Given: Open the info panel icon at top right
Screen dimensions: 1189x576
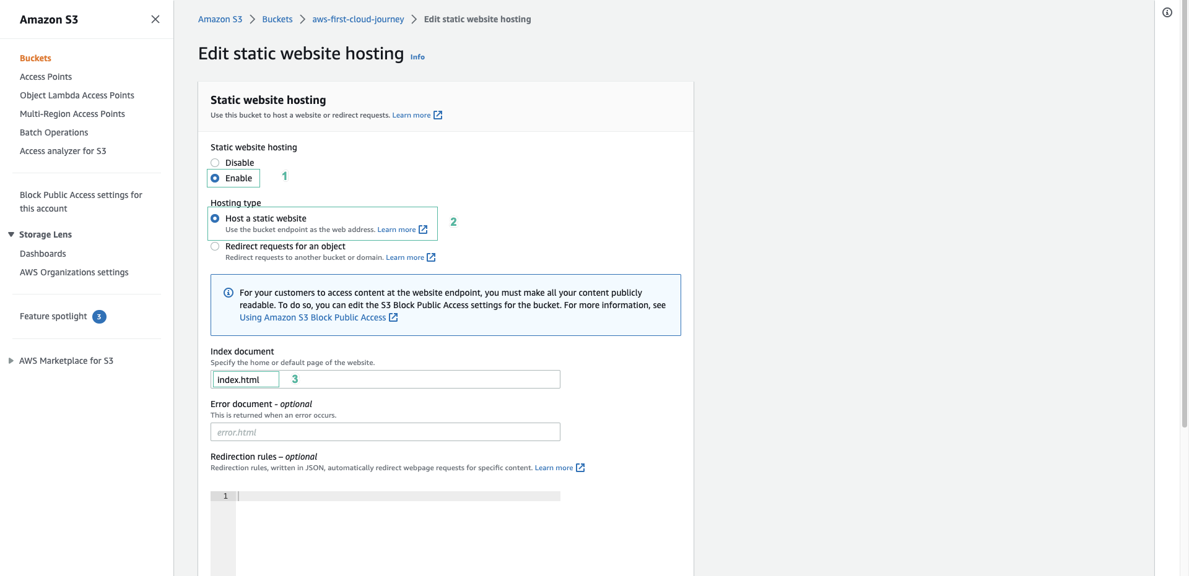Looking at the screenshot, I should pos(1167,12).
